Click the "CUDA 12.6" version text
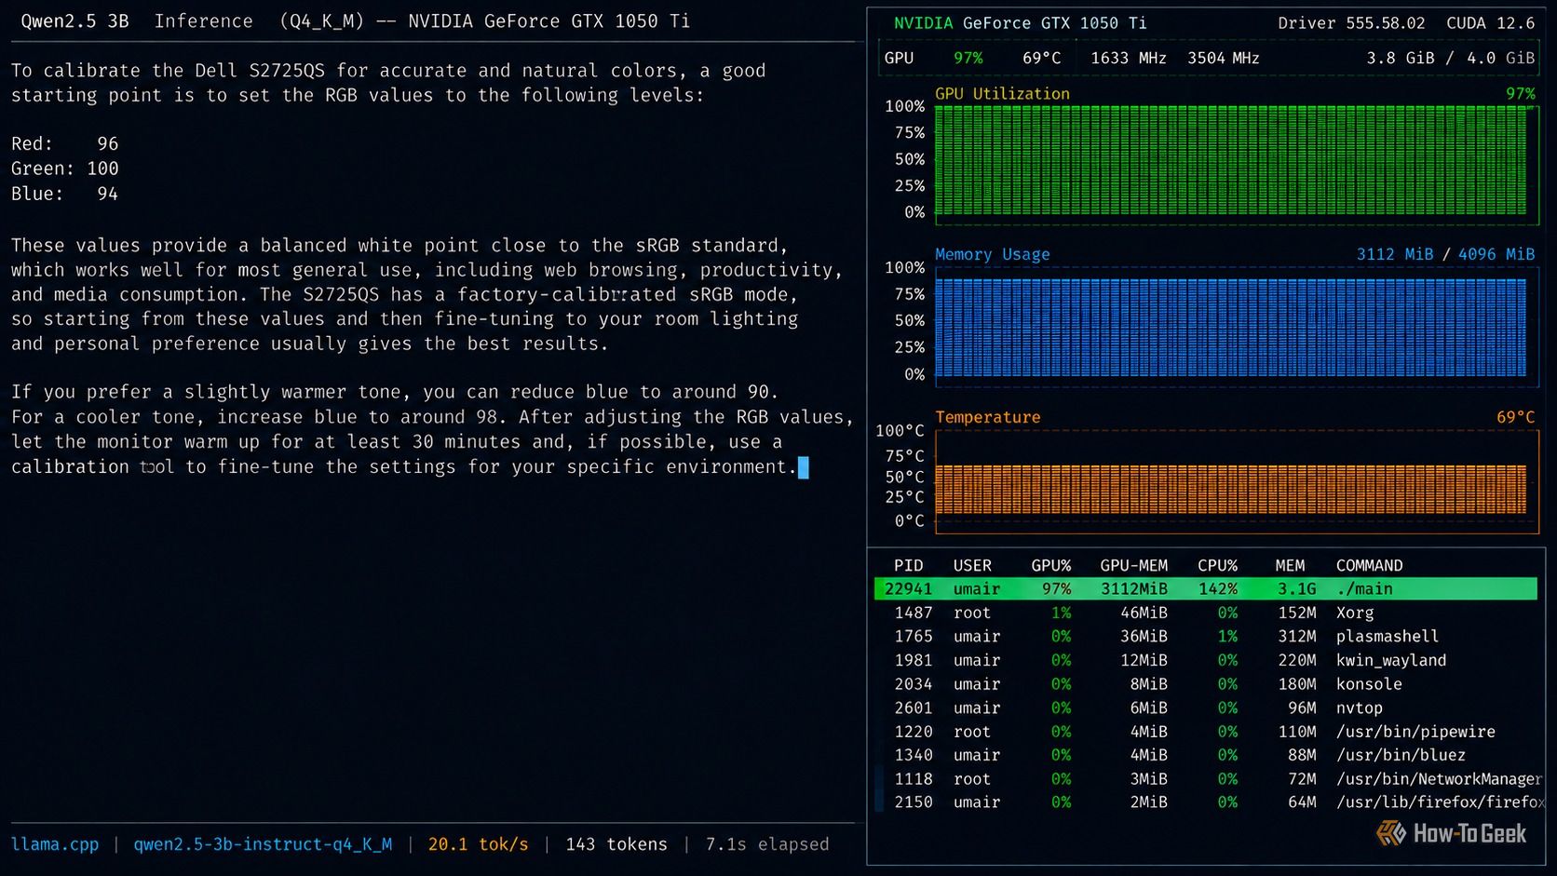This screenshot has height=876, width=1557. (x=1490, y=22)
